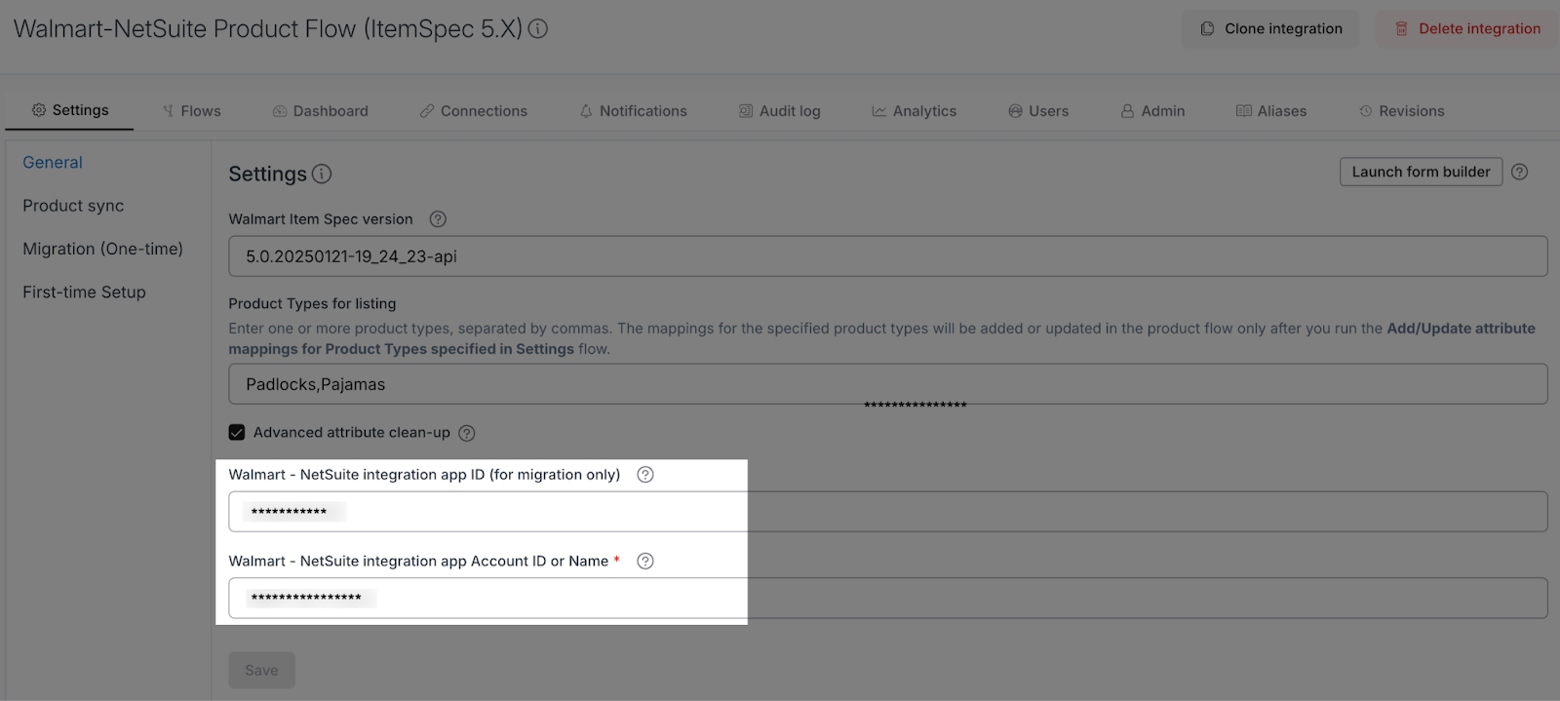Screen dimensions: 1560x701
Task: Select First-time Setup in sidebar
Action: [x=84, y=292]
